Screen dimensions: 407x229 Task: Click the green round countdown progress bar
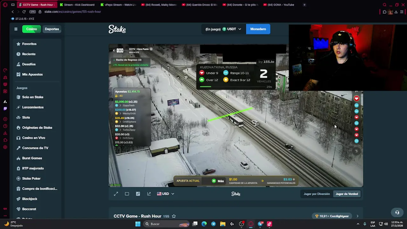pos(205,86)
